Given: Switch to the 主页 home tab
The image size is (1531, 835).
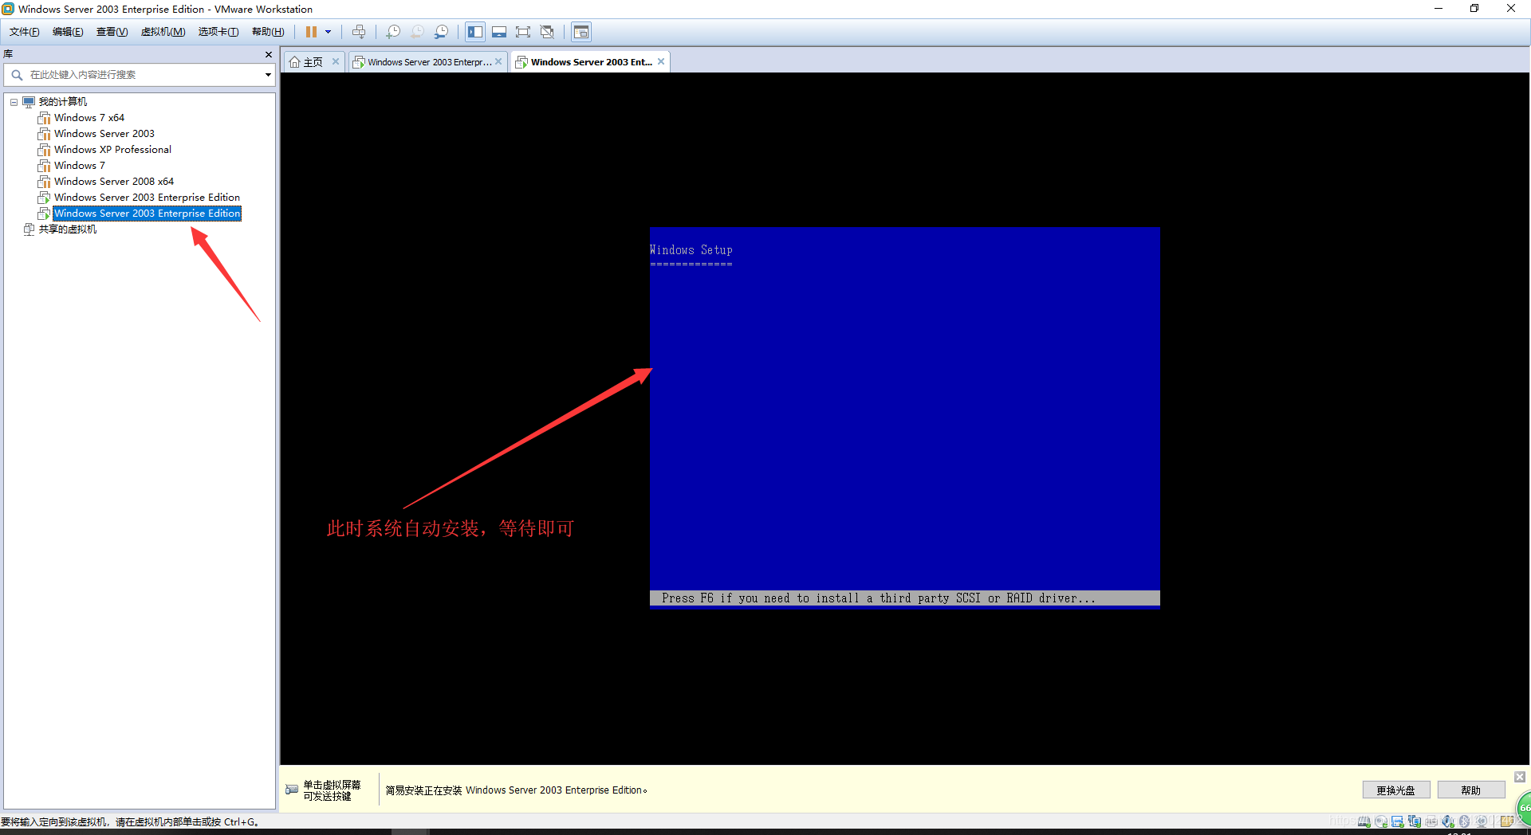Looking at the screenshot, I should coord(313,62).
